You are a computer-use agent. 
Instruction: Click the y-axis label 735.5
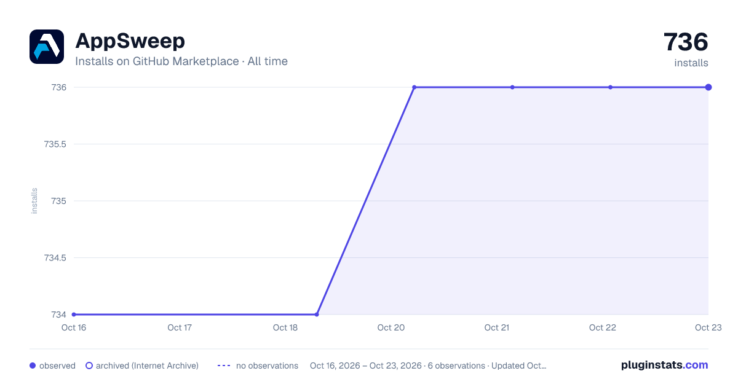(55, 144)
